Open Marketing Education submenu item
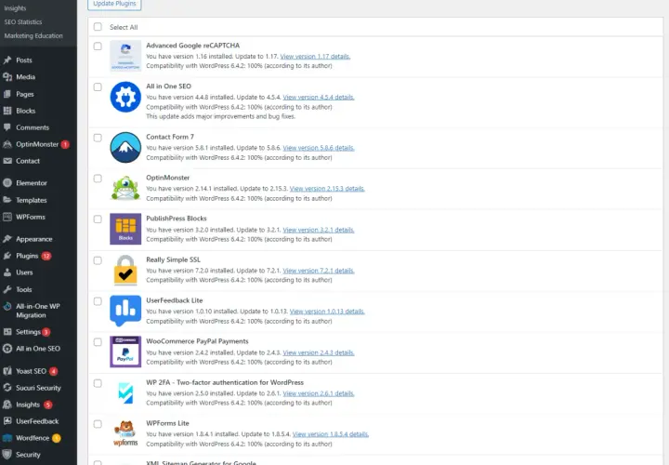 (33, 36)
